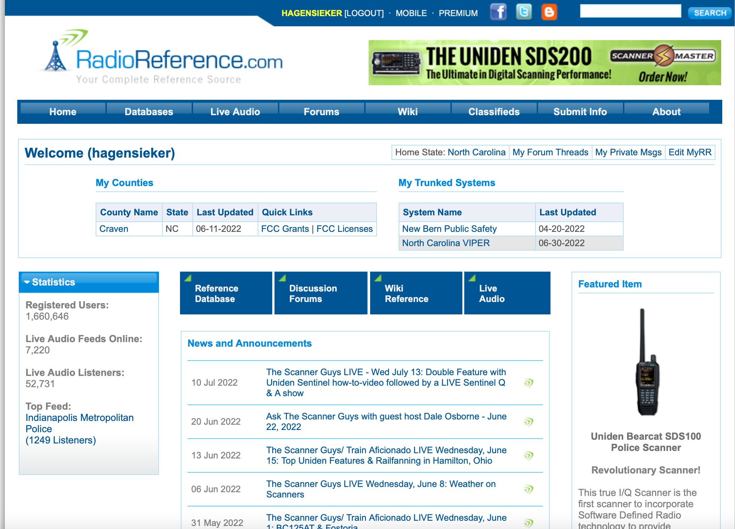Open the Blogger icon in header
This screenshot has height=529, width=735.
pos(549,12)
